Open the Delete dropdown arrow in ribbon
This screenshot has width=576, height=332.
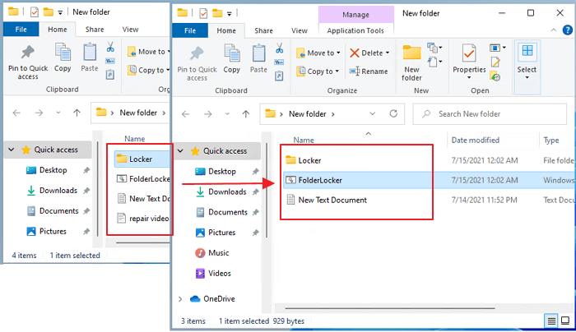click(x=386, y=53)
